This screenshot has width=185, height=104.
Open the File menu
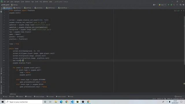point(5,2)
